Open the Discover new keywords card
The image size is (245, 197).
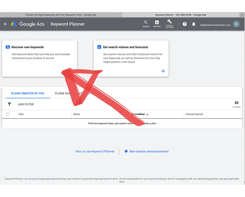[40, 59]
